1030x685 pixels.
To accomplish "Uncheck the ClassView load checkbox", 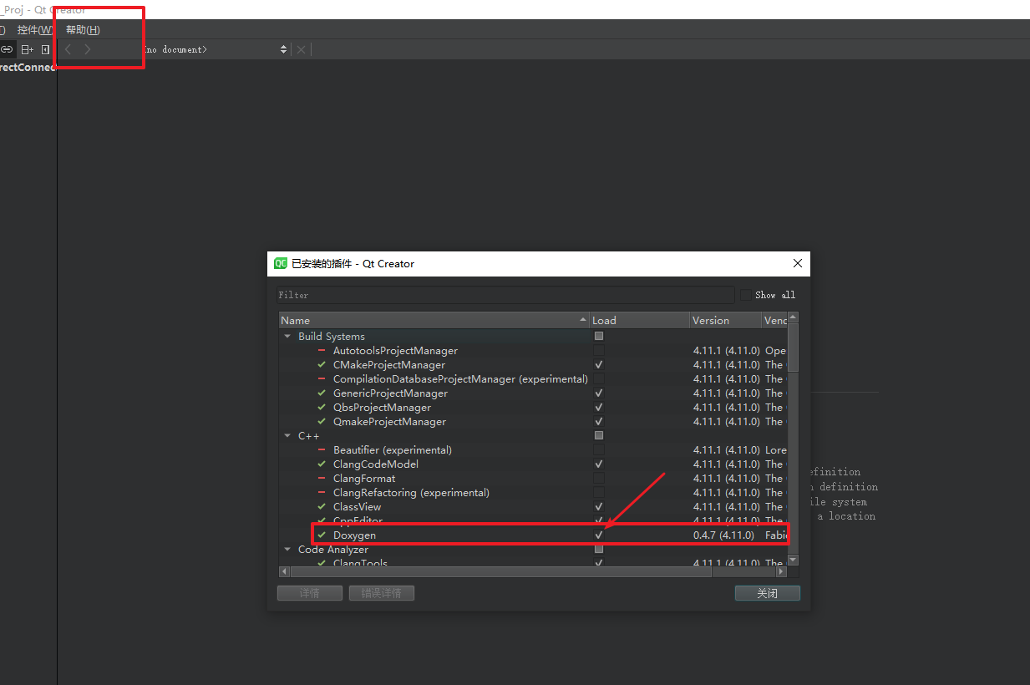I will point(598,507).
